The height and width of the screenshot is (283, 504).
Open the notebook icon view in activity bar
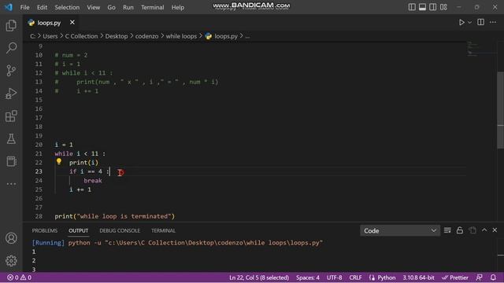coord(11,161)
